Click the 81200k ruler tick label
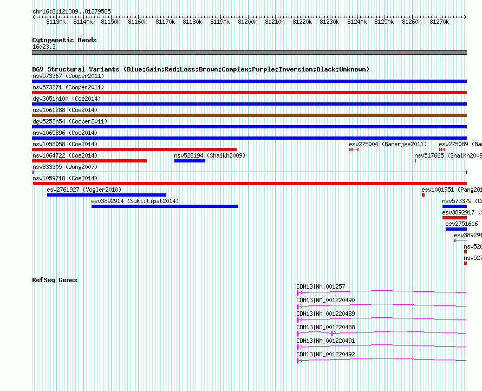 point(247,22)
